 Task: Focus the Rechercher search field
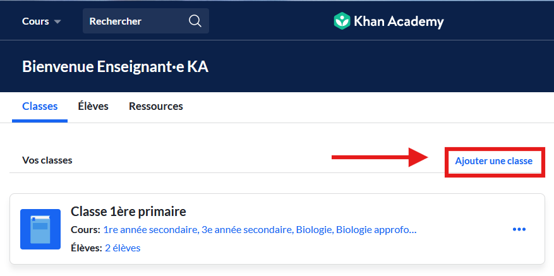pos(145,21)
